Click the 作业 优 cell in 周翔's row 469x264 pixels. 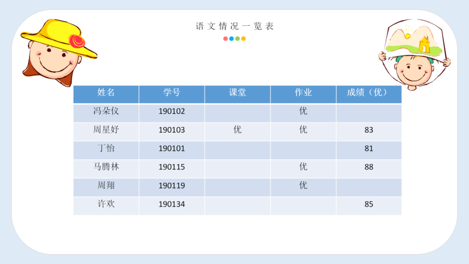303,187
